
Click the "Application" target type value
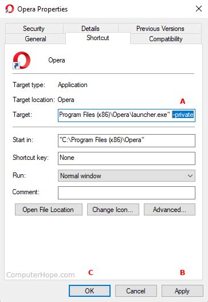pyautogui.click(x=73, y=85)
